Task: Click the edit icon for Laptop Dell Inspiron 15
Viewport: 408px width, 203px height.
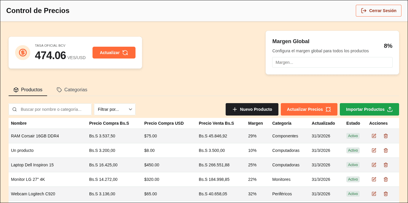Action: point(374,165)
